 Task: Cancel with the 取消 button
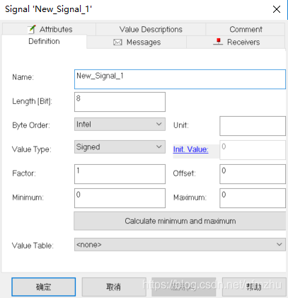click(114, 287)
